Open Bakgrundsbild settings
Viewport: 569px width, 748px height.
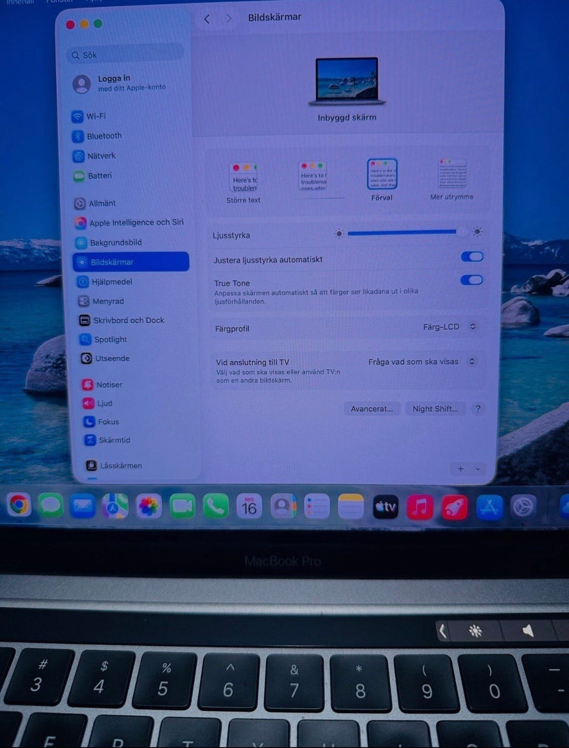pos(108,242)
